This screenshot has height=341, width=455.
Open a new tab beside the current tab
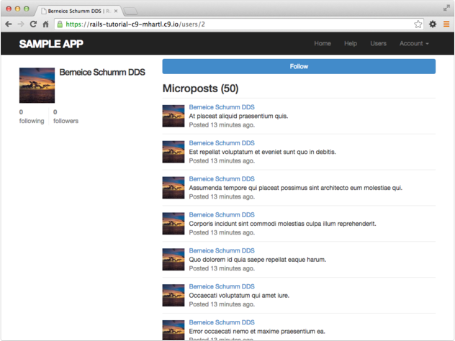tap(131, 11)
